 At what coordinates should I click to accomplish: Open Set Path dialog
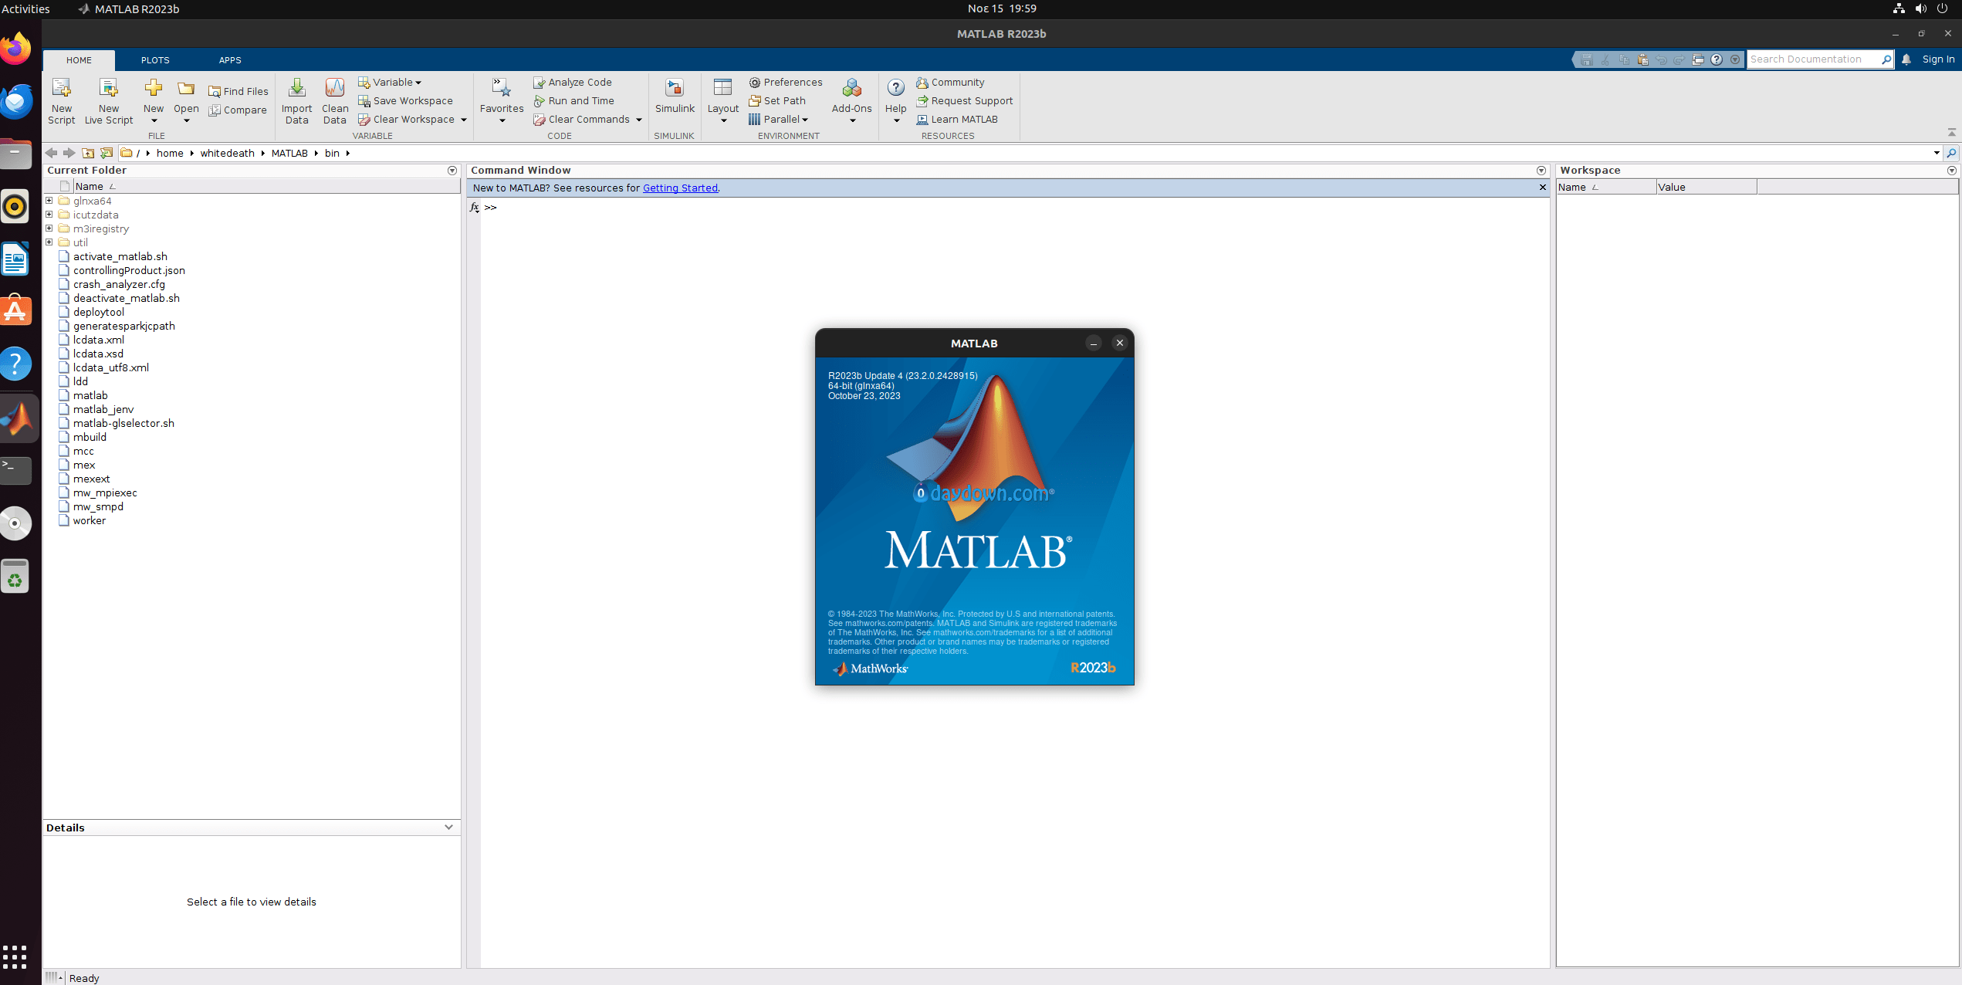[777, 100]
